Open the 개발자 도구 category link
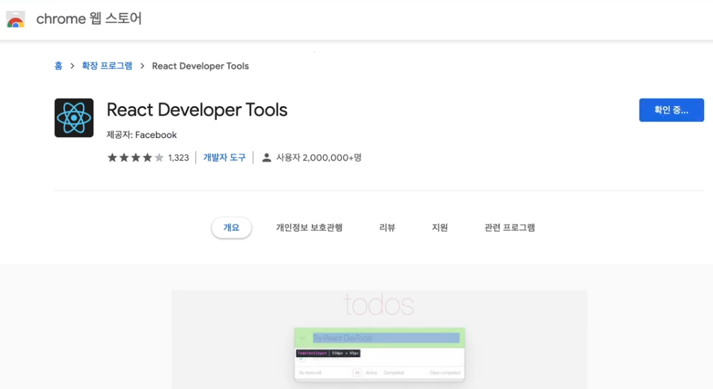The image size is (713, 389). (x=225, y=157)
